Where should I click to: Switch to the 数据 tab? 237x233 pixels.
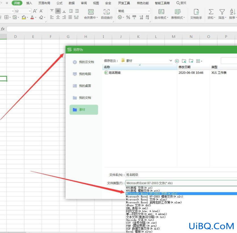click(x=72, y=3)
